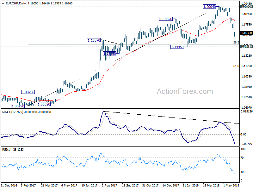Select the 1.14450 price label on the chart
The width and height of the screenshot is (253, 189).
point(177,47)
